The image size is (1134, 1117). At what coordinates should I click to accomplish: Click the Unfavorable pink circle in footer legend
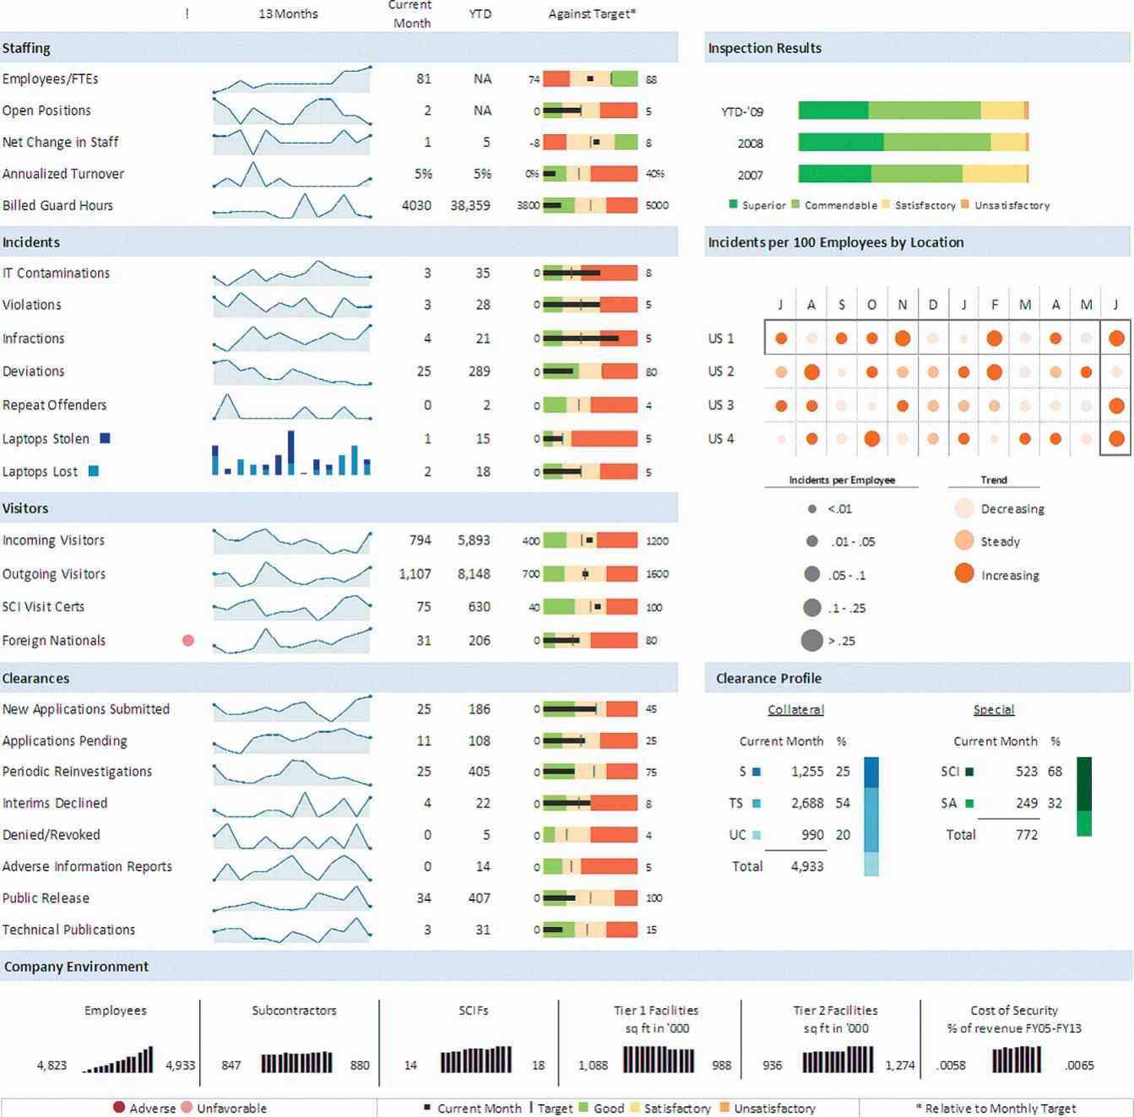[187, 1108]
